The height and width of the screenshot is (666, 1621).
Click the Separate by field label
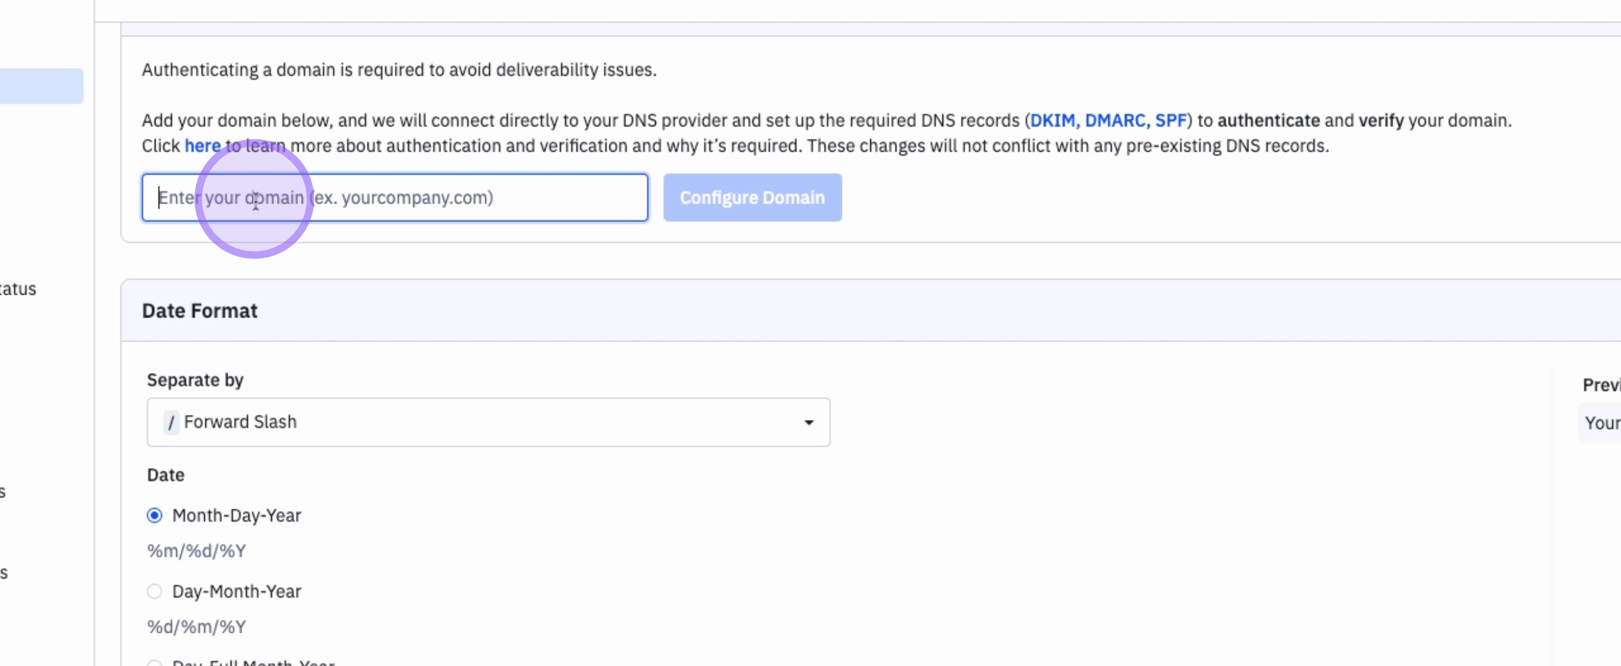pos(195,380)
